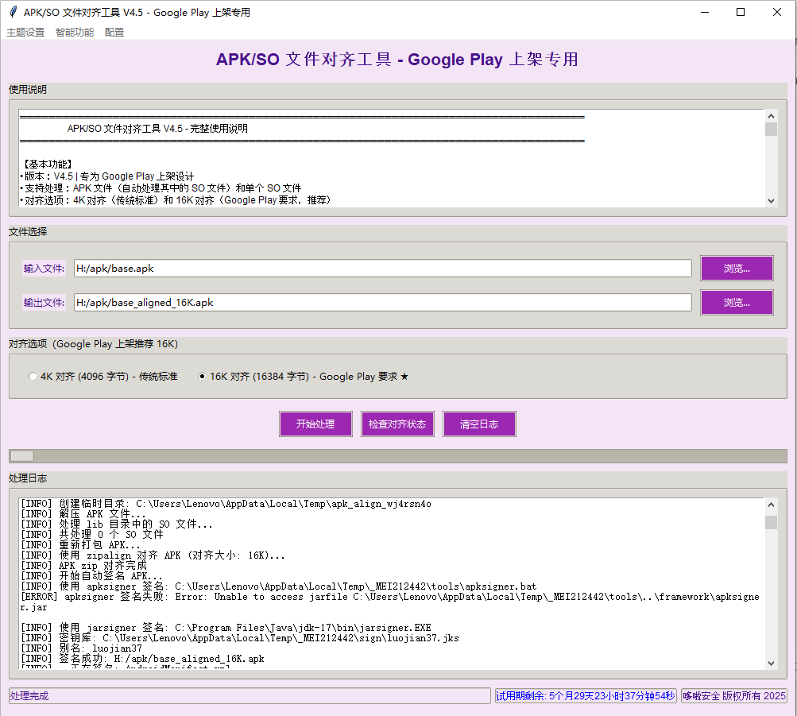
Task: Click the [ERROR] apksigner 签名失败 log line
Action: 390,602
